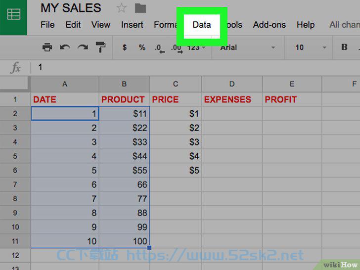Open the Google Sheets home icon
This screenshot has width=360, height=270.
click(x=13, y=14)
